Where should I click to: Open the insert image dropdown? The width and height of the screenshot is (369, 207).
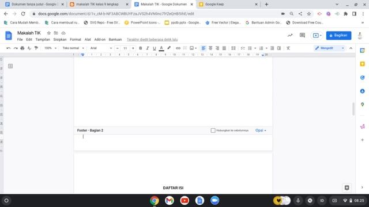193,48
